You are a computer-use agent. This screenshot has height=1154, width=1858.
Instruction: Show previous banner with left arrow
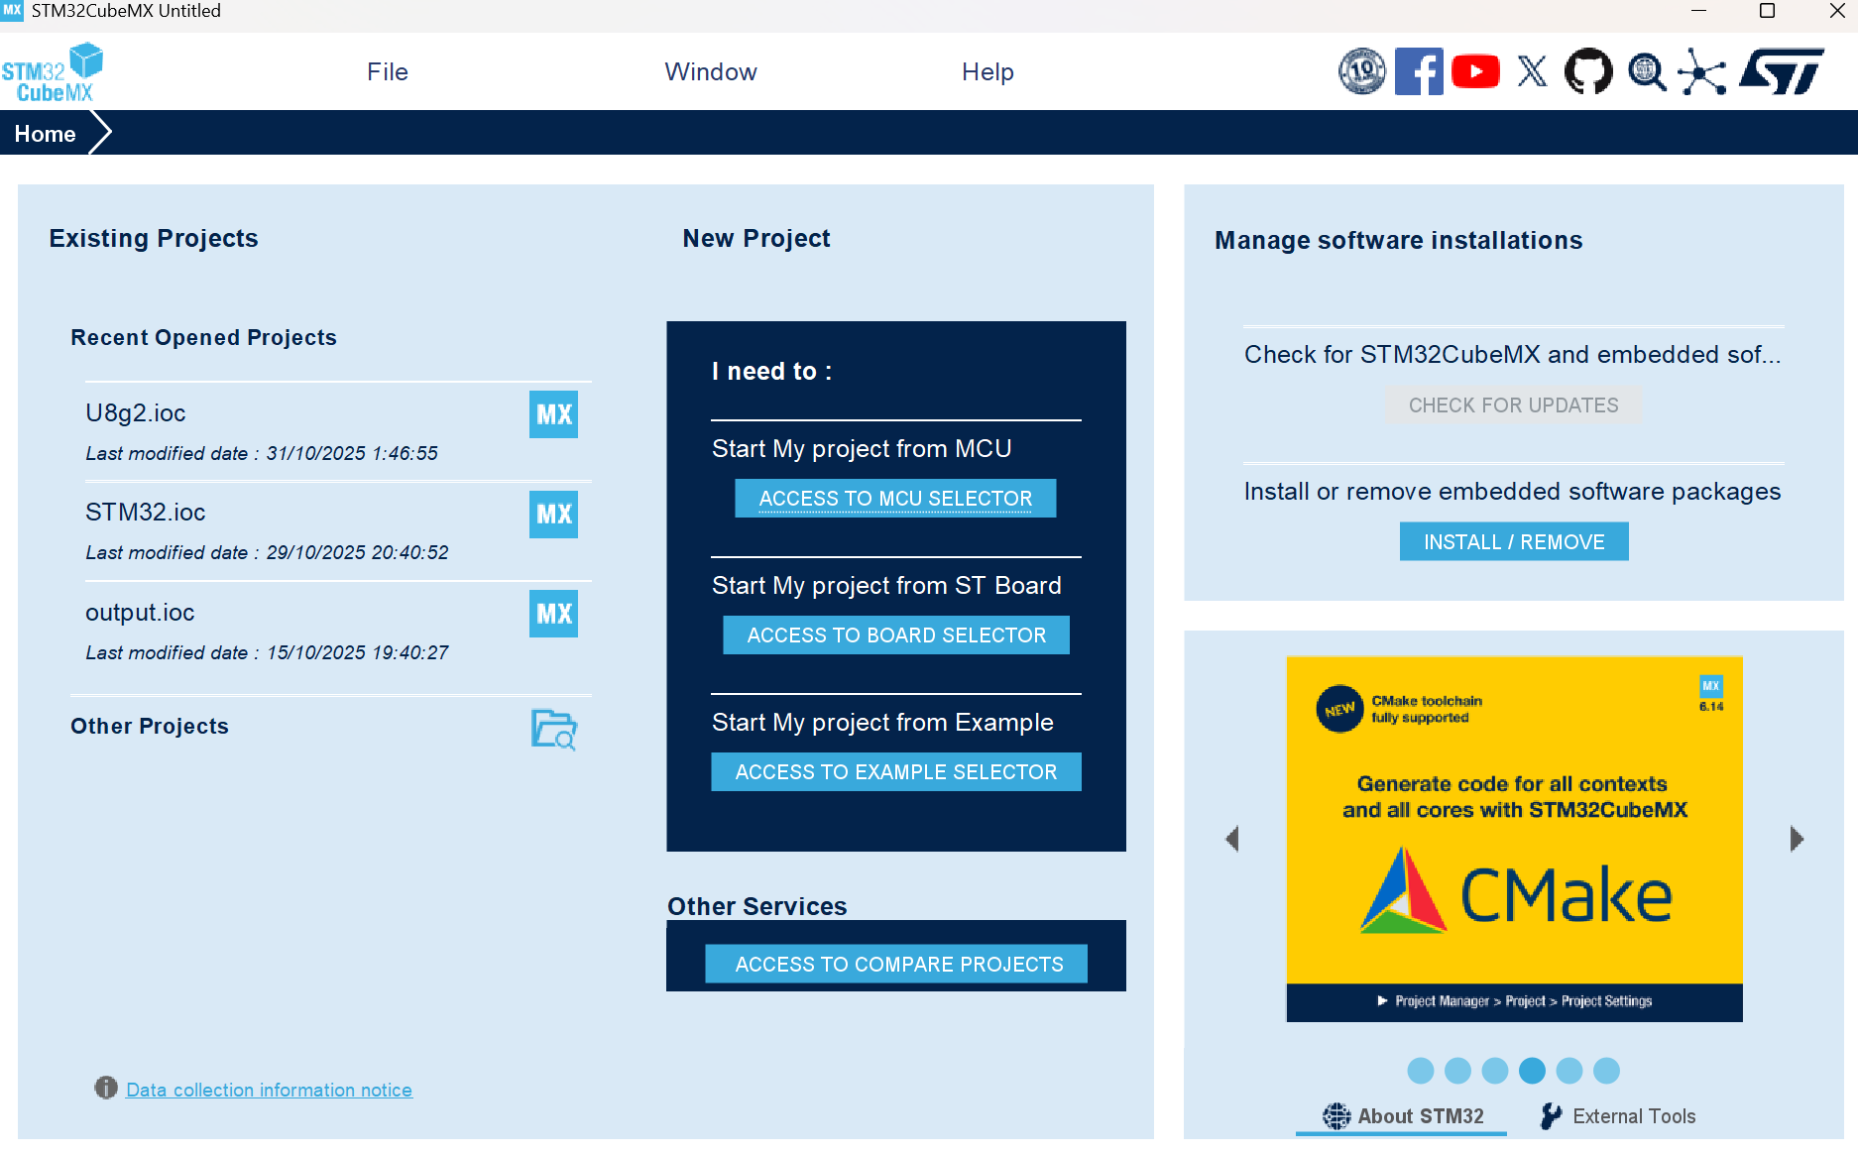[1232, 839]
